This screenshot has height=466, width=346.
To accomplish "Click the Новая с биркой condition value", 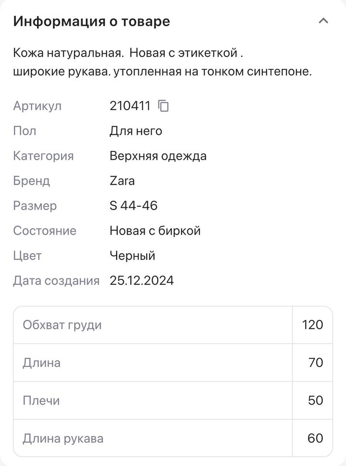I will coord(155,231).
